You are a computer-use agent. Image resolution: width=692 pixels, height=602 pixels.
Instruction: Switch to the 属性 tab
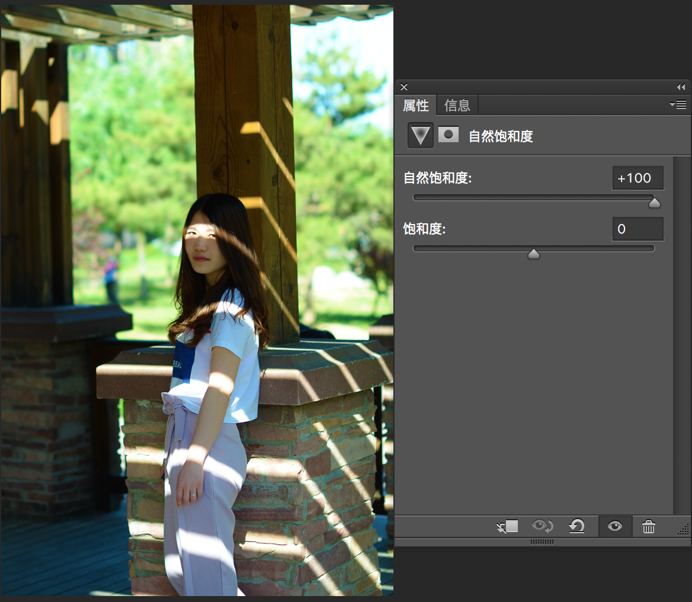[x=415, y=105]
